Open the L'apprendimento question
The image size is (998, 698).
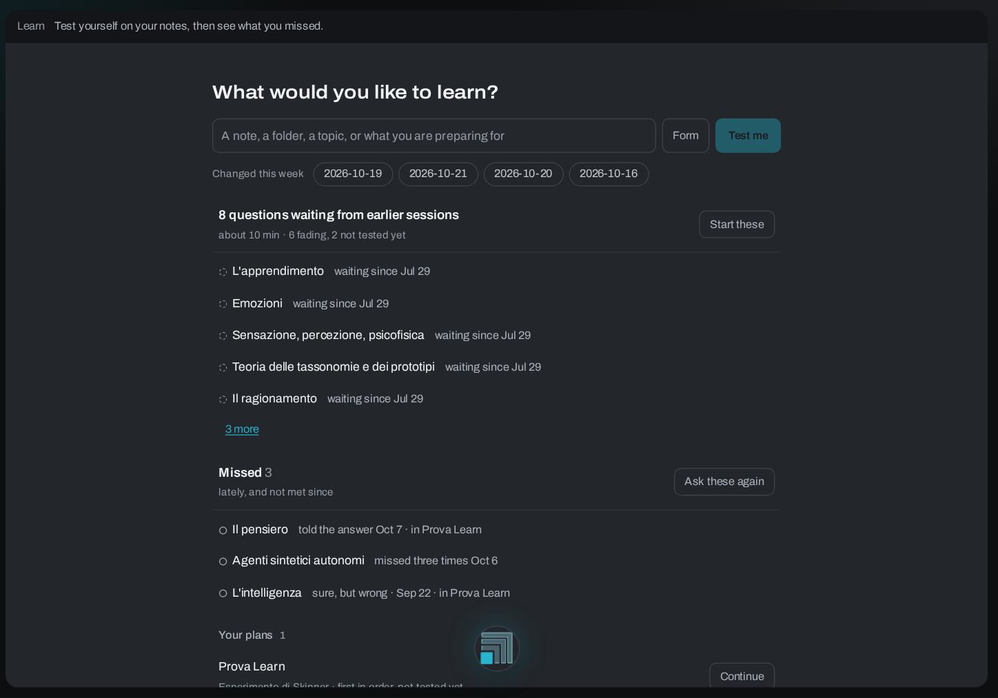[278, 271]
